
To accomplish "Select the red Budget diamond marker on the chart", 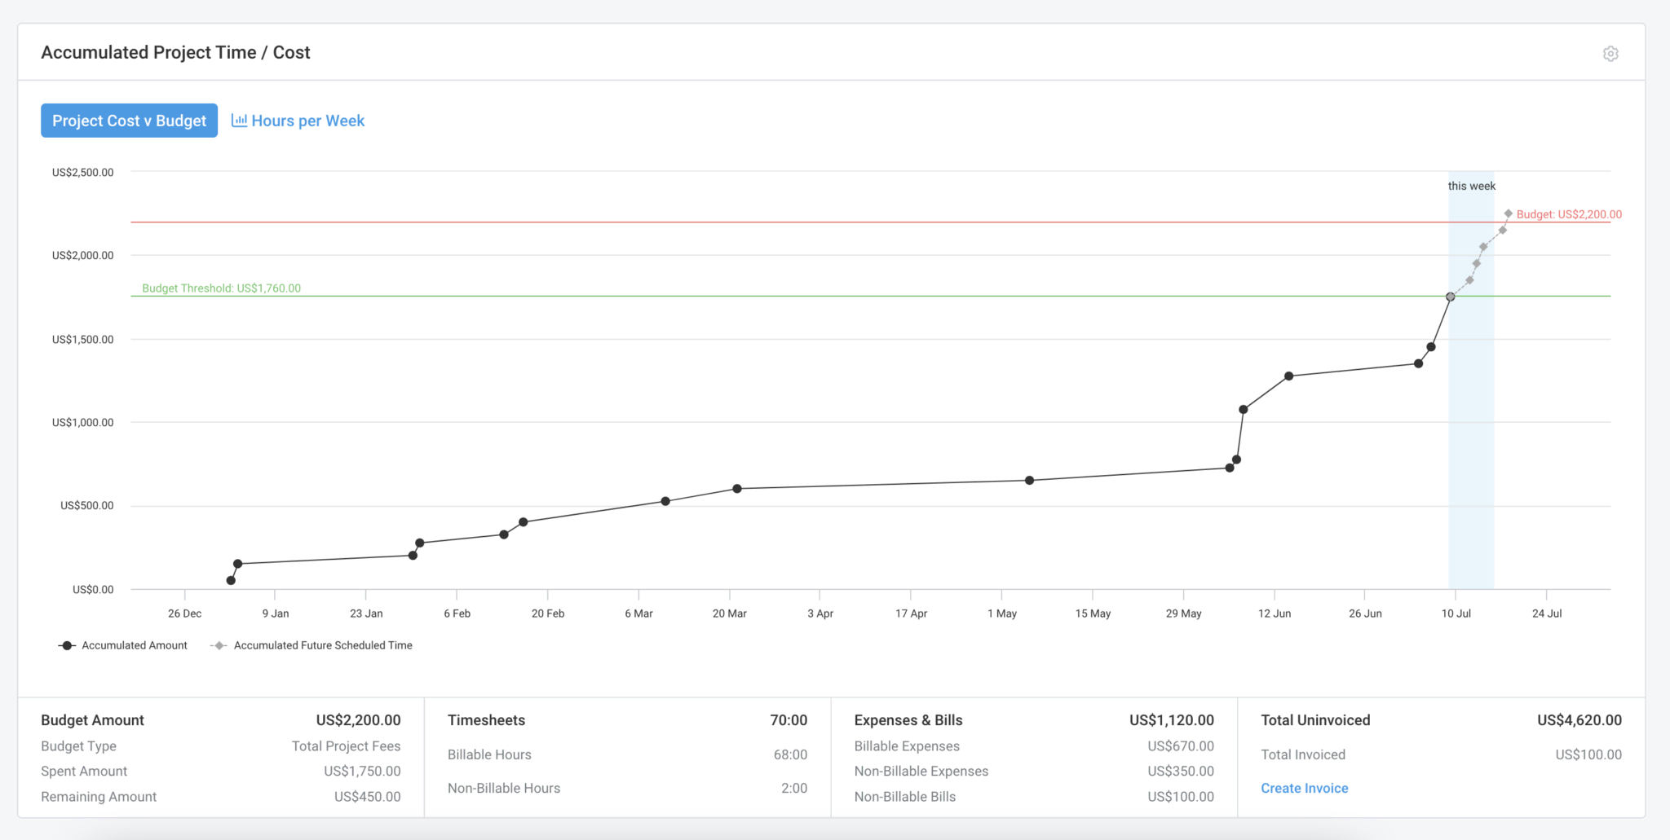I will pyautogui.click(x=1509, y=214).
